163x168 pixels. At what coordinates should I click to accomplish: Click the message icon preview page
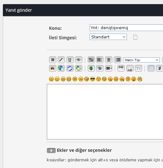135,37
